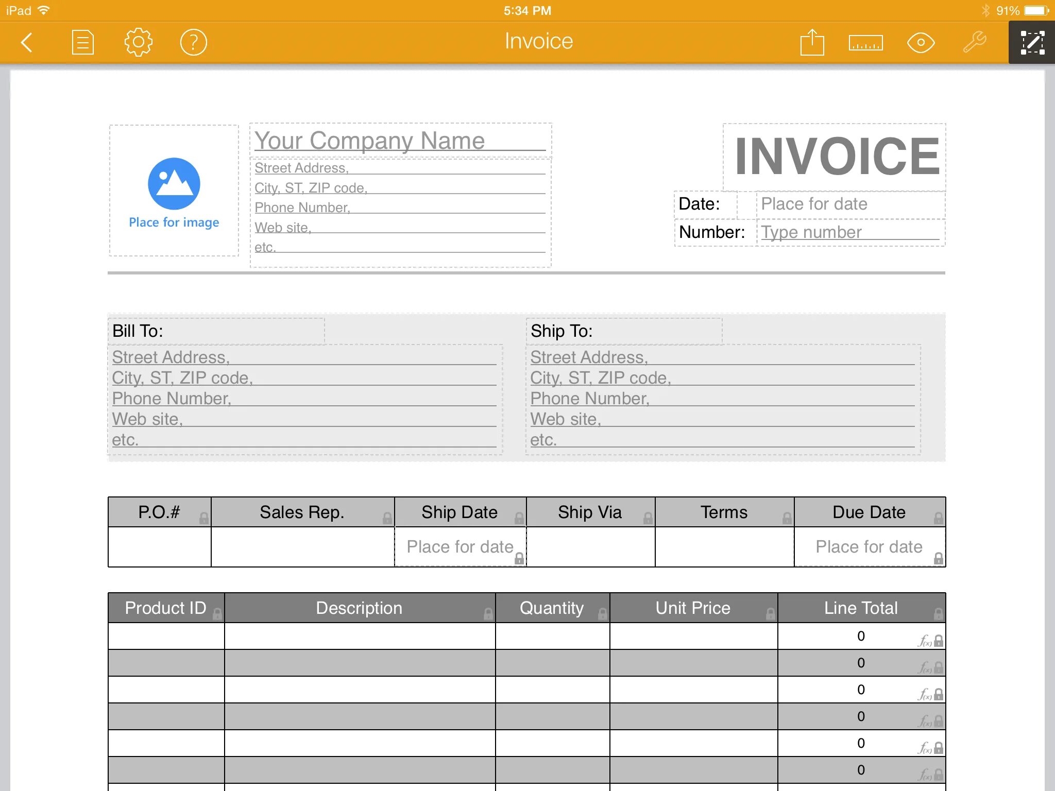Open Due Date date picker field
This screenshot has height=791, width=1055.
[869, 547]
